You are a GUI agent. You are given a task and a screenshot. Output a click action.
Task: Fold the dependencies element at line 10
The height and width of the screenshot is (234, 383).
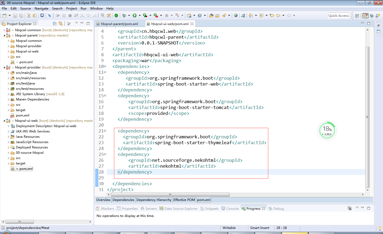[105, 66]
